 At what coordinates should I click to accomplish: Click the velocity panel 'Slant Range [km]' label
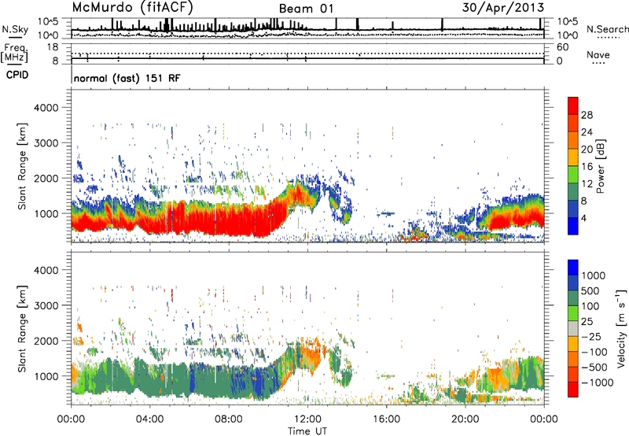[x=22, y=329]
